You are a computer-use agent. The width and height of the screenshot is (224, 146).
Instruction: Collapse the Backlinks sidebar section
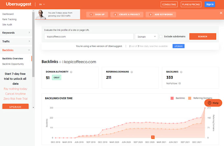pos(16,50)
